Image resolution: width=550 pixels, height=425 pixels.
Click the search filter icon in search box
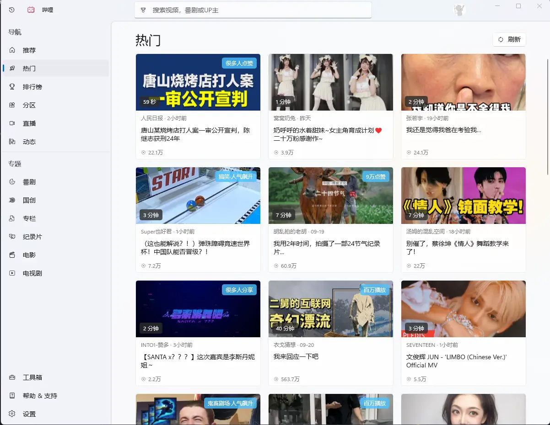tap(143, 10)
